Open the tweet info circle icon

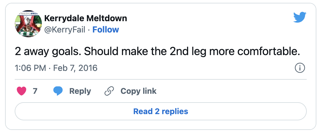coord(300,68)
